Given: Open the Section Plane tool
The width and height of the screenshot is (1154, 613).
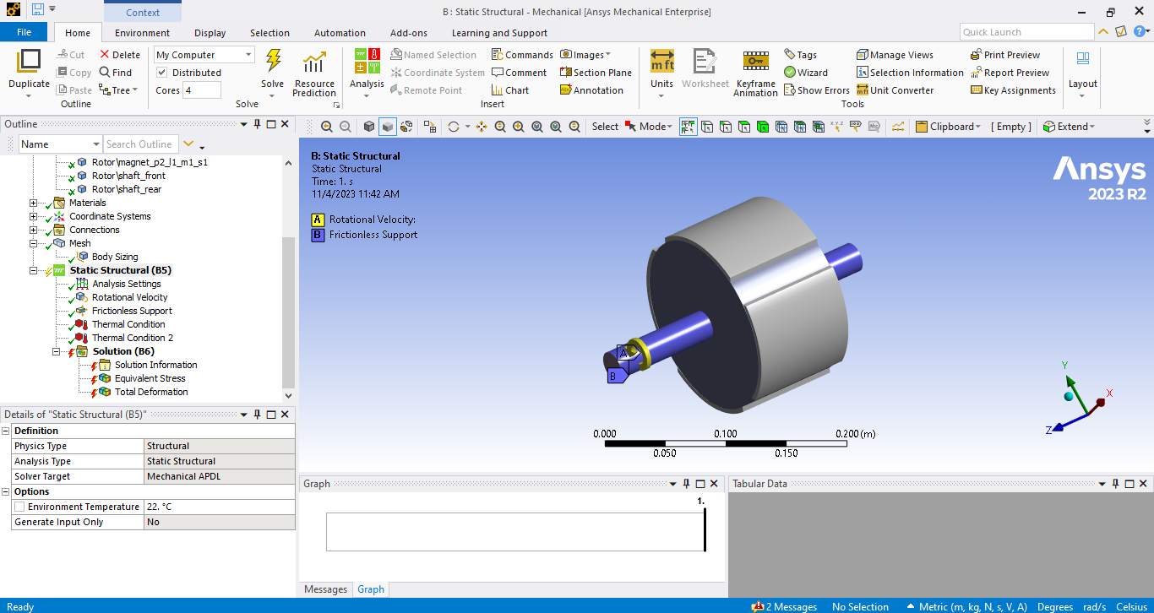Looking at the screenshot, I should (596, 73).
